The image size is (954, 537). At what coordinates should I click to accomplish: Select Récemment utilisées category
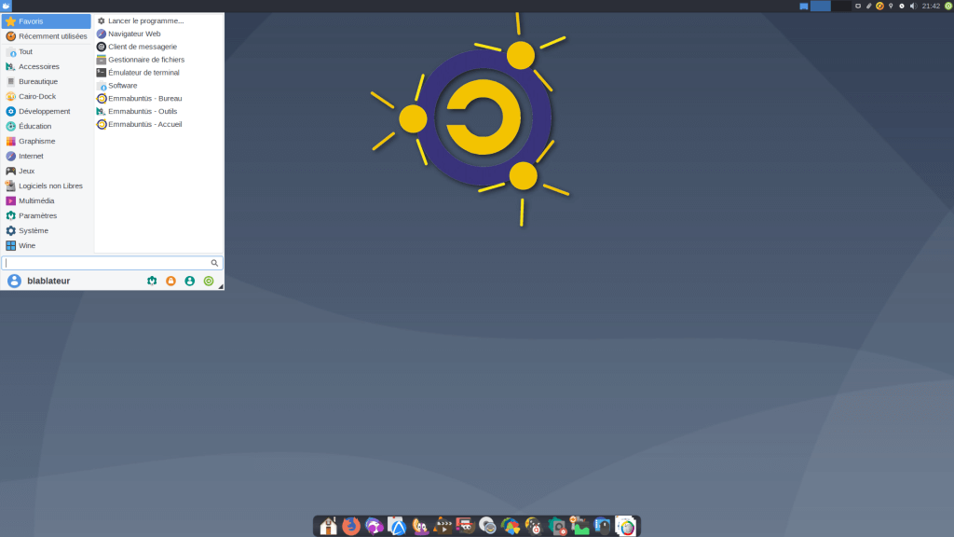tap(47, 36)
